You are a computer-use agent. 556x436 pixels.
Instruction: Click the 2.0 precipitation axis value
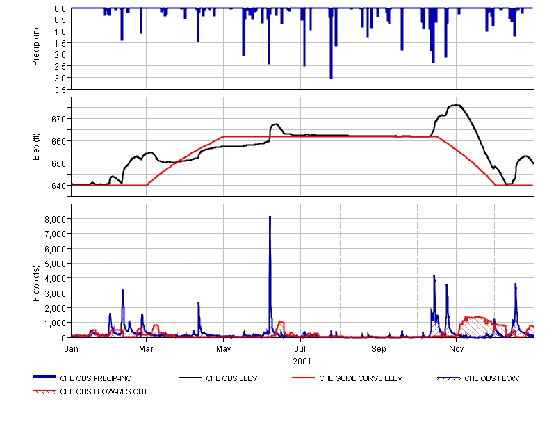pyautogui.click(x=60, y=55)
